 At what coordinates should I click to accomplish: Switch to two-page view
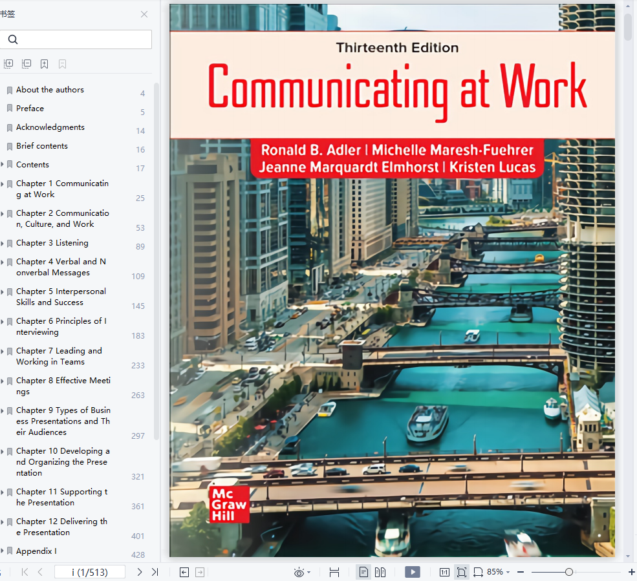[380, 572]
